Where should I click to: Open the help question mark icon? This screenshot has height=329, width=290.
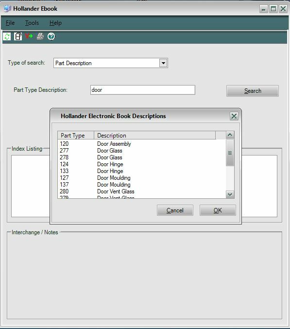51,36
